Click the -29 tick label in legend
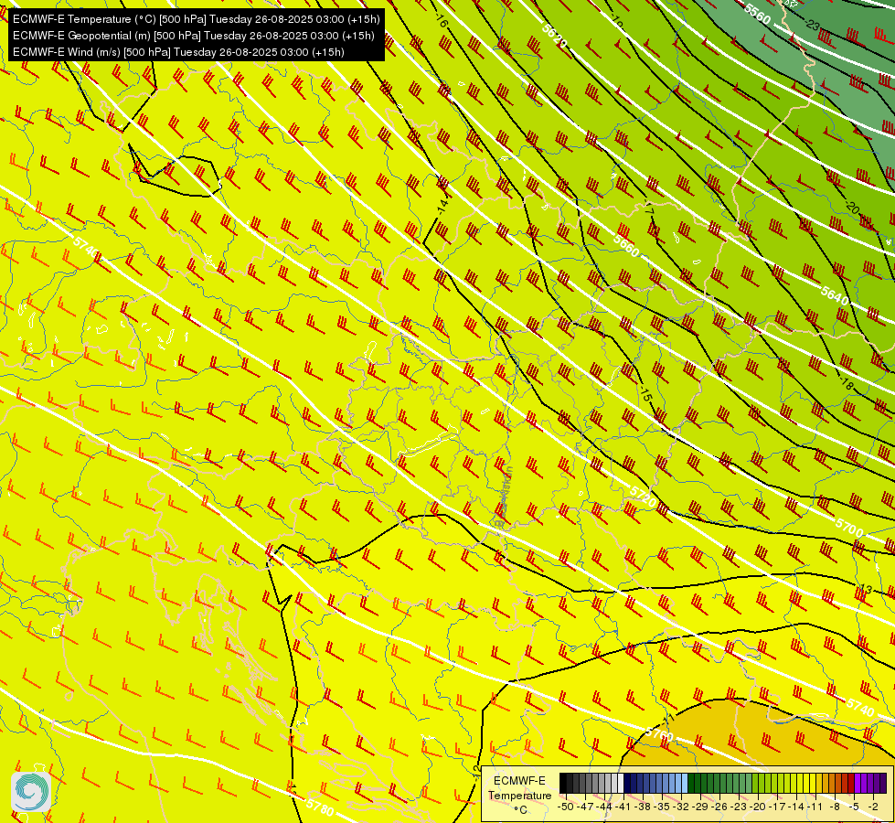 point(701,807)
